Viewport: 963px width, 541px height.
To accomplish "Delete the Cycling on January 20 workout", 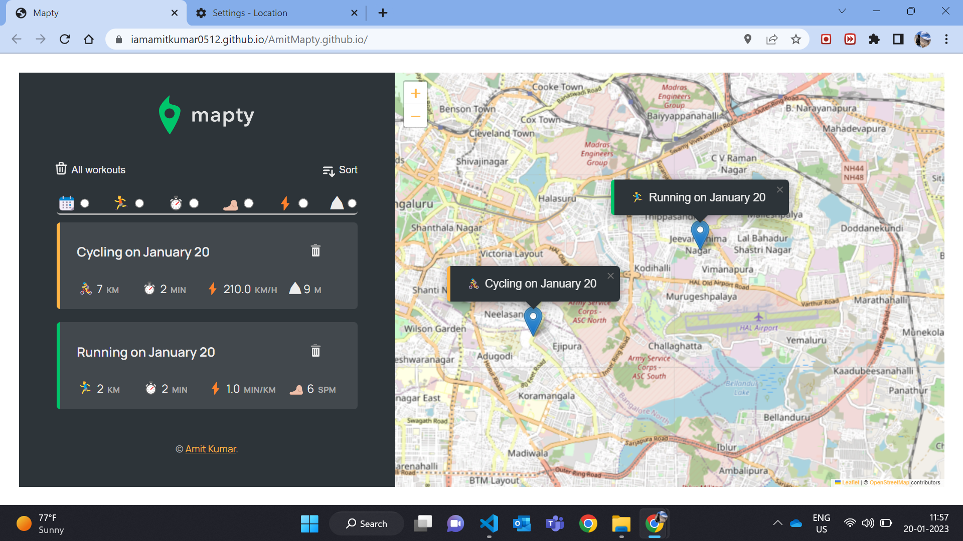I will coord(315,250).
